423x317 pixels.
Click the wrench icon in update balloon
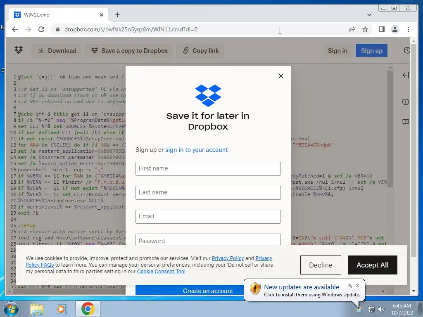[350, 286]
